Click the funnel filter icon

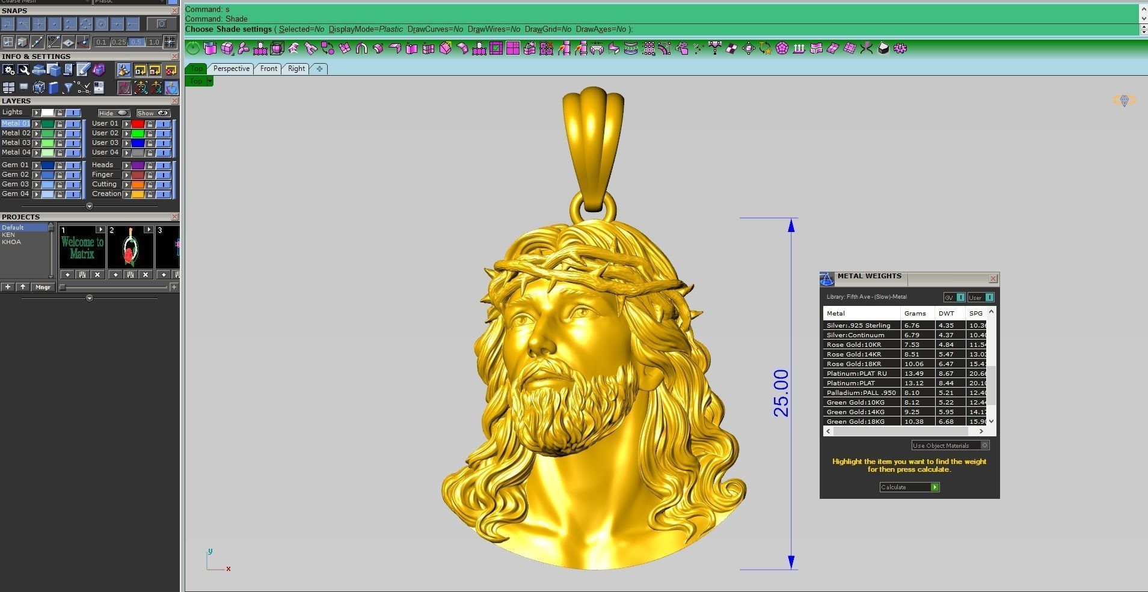click(x=68, y=88)
